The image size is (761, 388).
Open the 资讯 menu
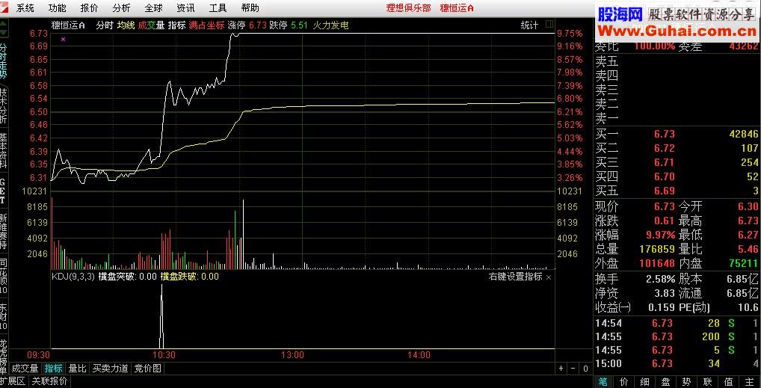coord(185,7)
